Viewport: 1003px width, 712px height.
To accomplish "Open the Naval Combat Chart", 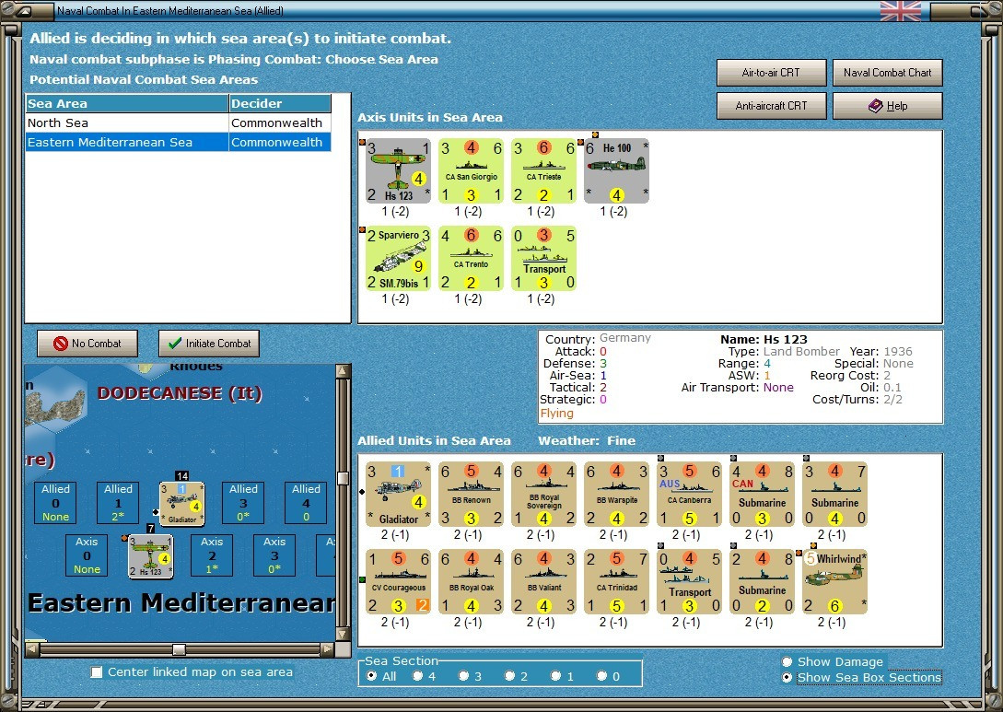I will [888, 73].
